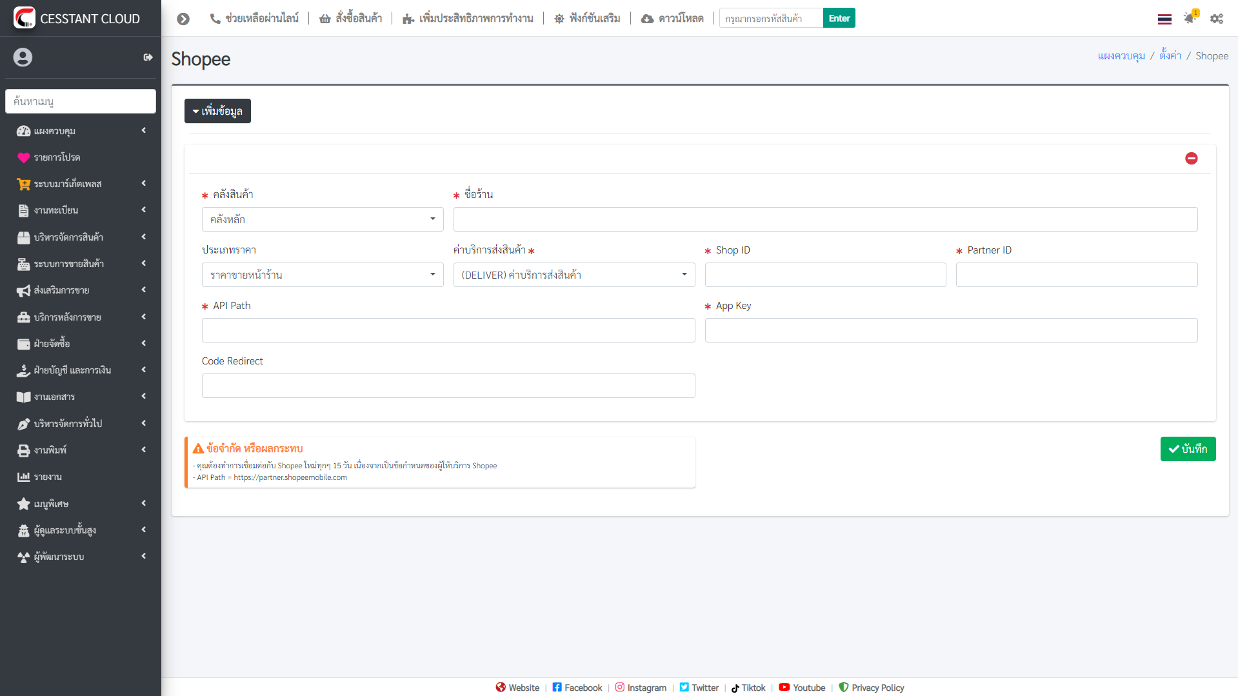Open the Youtube footer link
Screen dimensions: 1238x696
(802, 688)
